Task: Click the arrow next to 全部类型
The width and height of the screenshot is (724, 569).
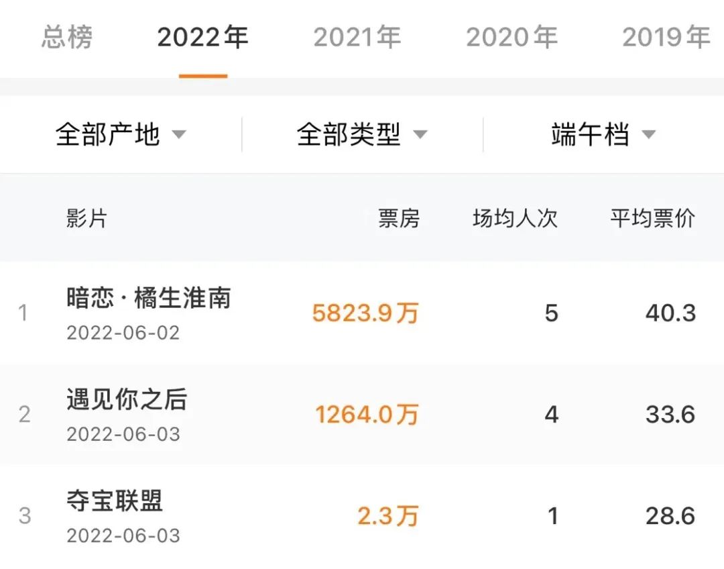Action: tap(420, 135)
